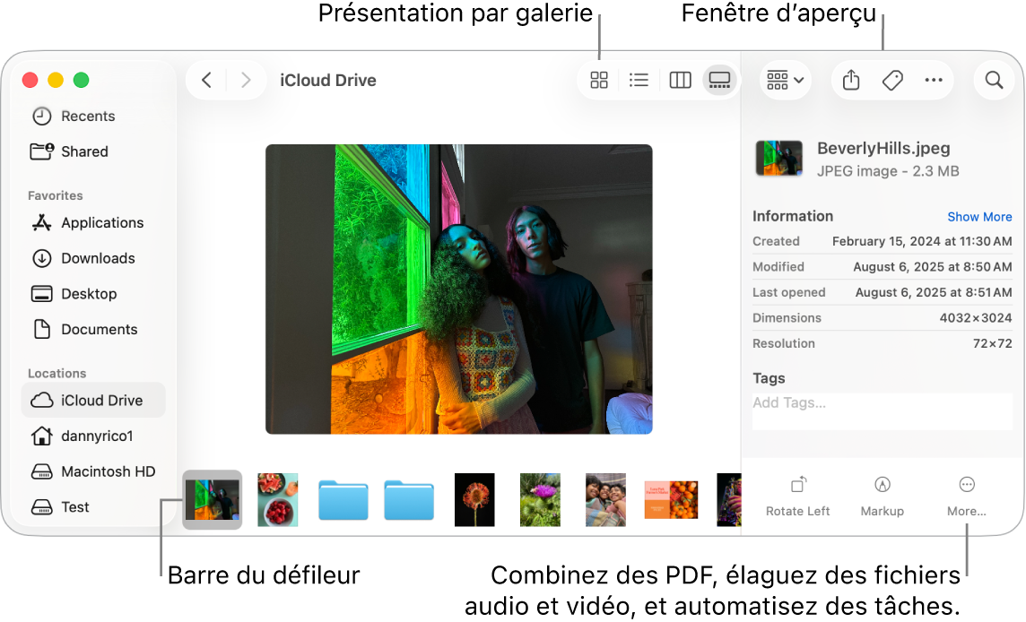Select Gallery view
The width and height of the screenshot is (1026, 622).
[719, 80]
